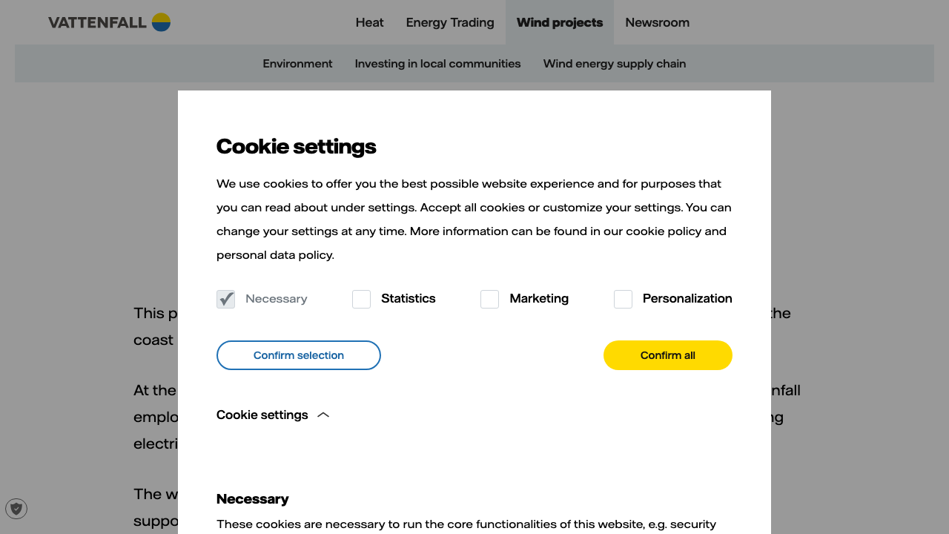Click the Cookie settings dialog heading

pyautogui.click(x=296, y=146)
